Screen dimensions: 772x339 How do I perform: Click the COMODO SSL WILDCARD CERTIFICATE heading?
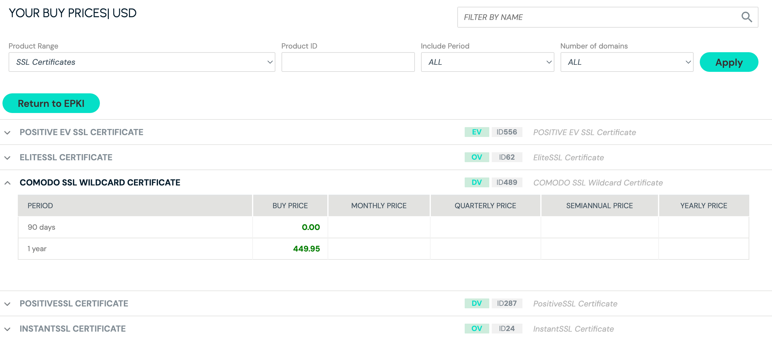click(x=100, y=182)
